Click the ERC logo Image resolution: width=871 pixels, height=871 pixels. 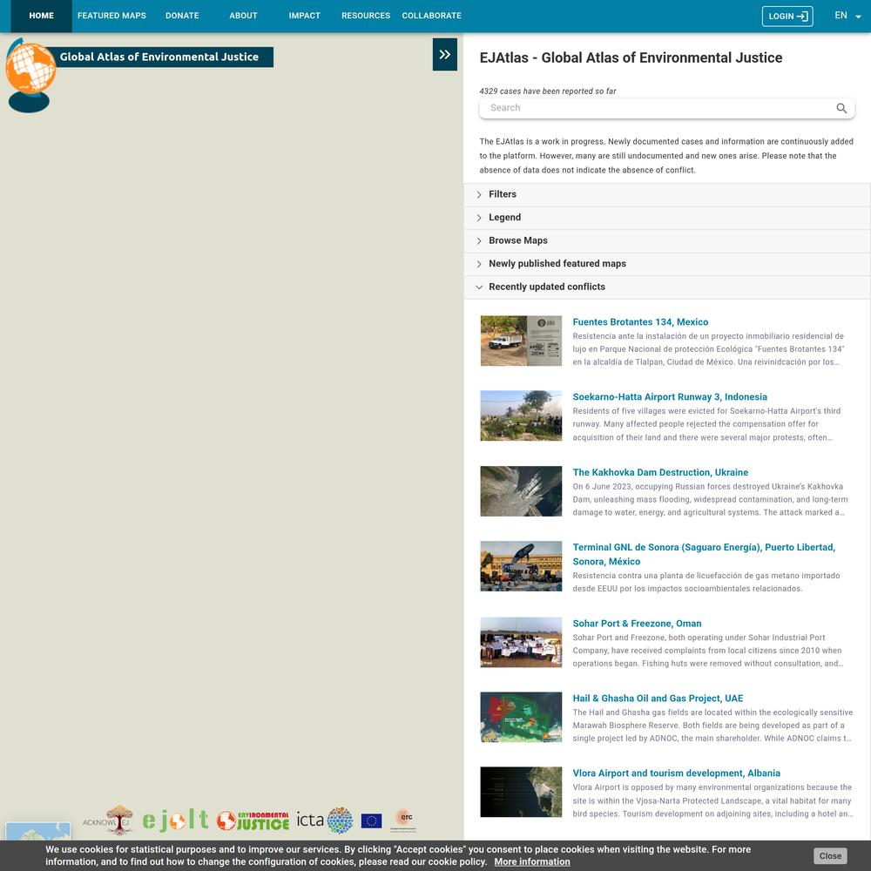point(404,820)
